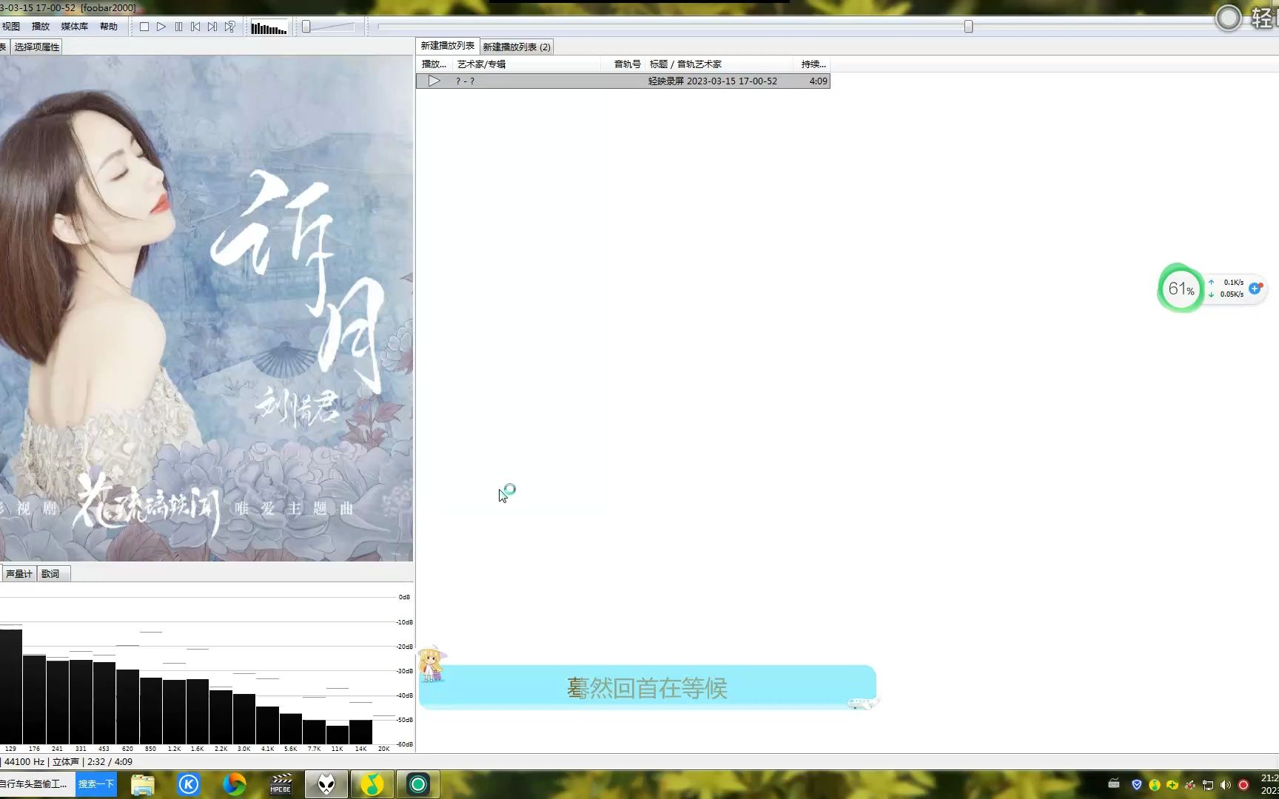
Task: Click the QQ Music icon in the system tray
Action: (x=1155, y=785)
